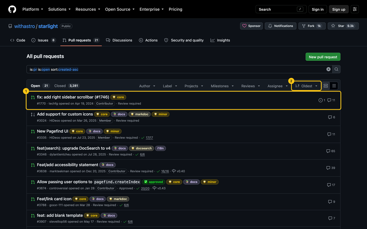Open the Solutions navigation menu

coord(59,9)
